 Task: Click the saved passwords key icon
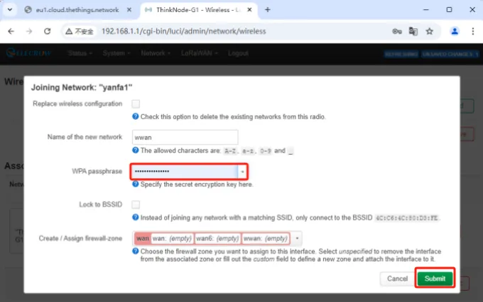pos(397,32)
